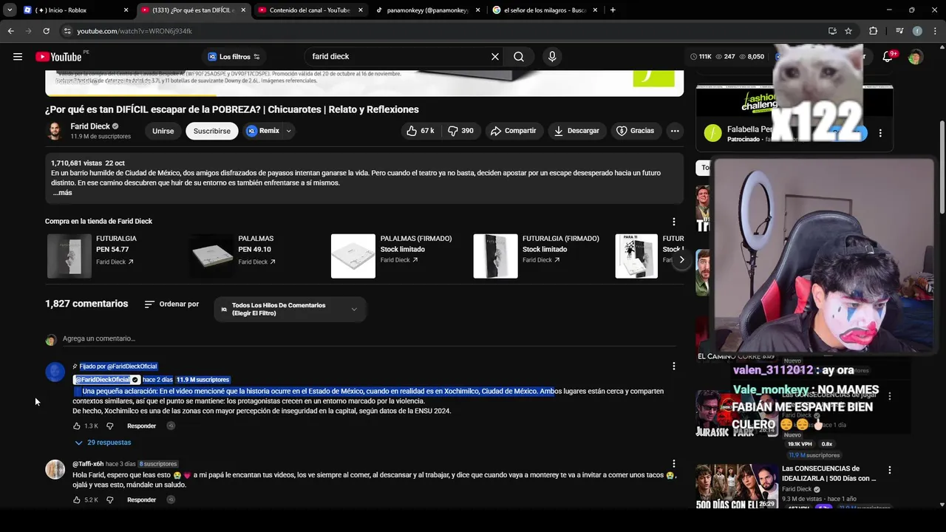
Task: Click the Remix button
Action: tap(263, 131)
